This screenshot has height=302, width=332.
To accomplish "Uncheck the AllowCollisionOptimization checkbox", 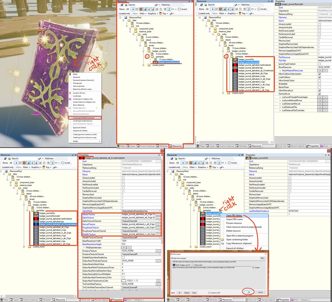I will (x=320, y=74).
